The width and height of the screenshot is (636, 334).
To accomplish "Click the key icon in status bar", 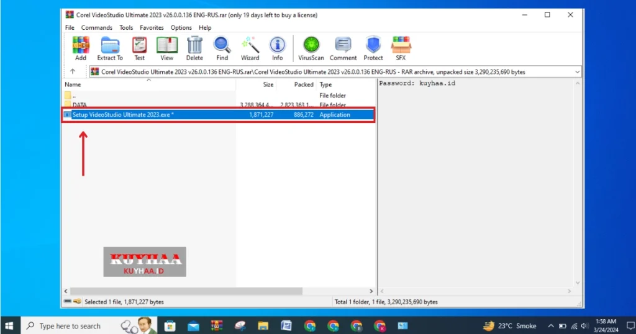I will click(77, 302).
